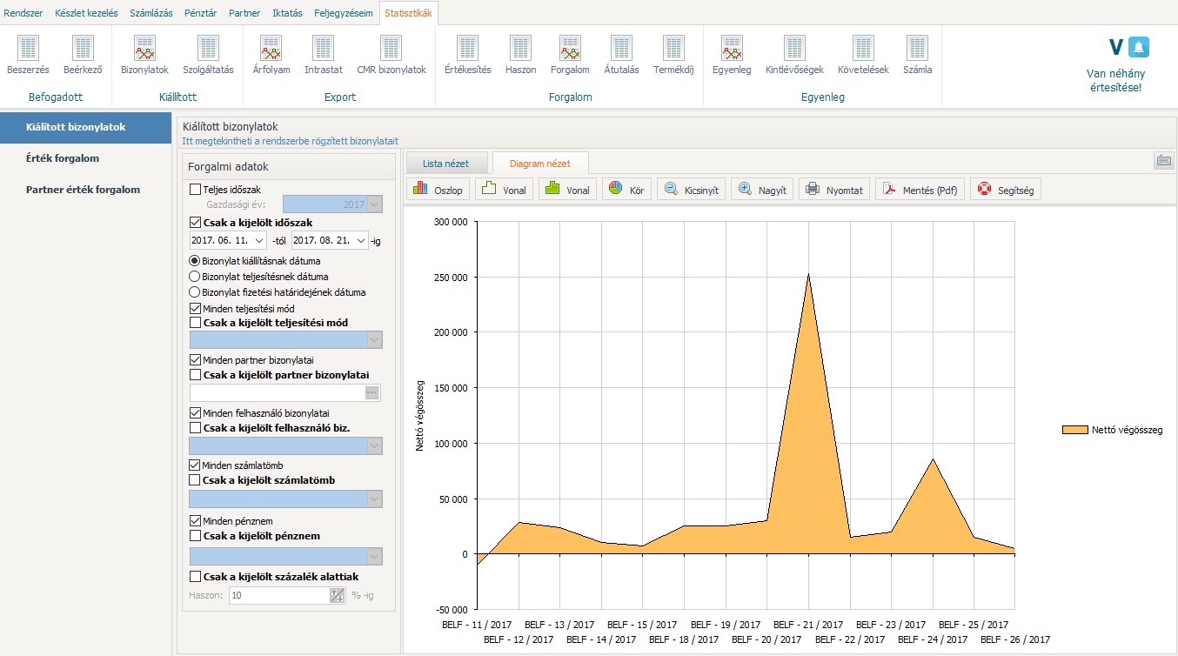Check Csak a kijelölt számlatömb

coord(195,480)
